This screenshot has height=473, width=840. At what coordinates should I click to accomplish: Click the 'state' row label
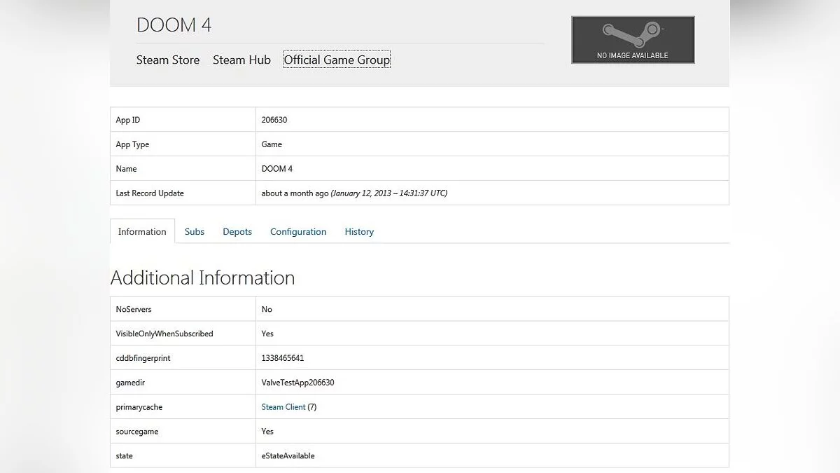tap(124, 456)
